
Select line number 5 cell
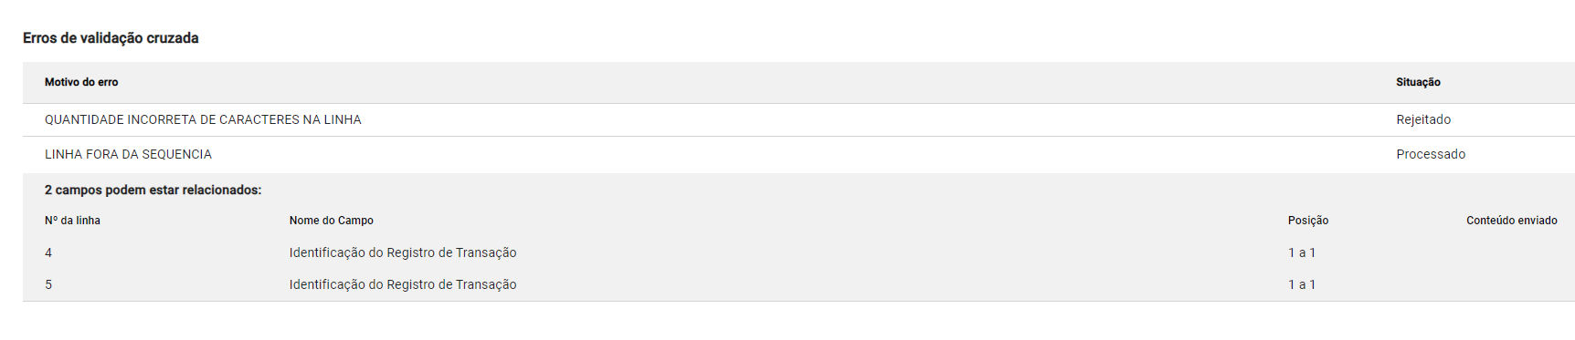coord(48,284)
